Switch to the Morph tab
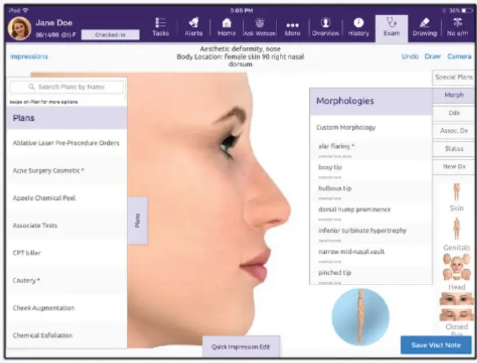This screenshot has height=363, width=477. tap(454, 95)
